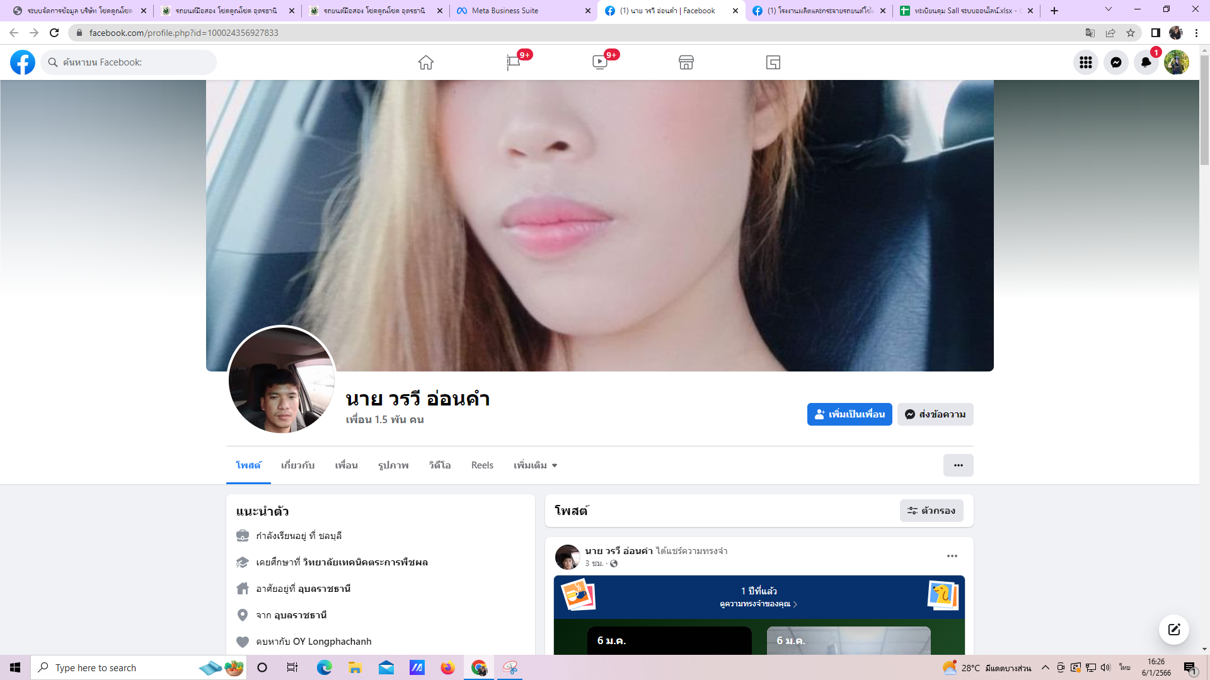Viewport: 1210px width, 680px height.
Task: Expand the เพิ่มเติม dropdown tab
Action: [x=535, y=465]
